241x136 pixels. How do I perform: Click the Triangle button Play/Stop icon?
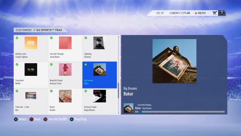tap(72, 119)
